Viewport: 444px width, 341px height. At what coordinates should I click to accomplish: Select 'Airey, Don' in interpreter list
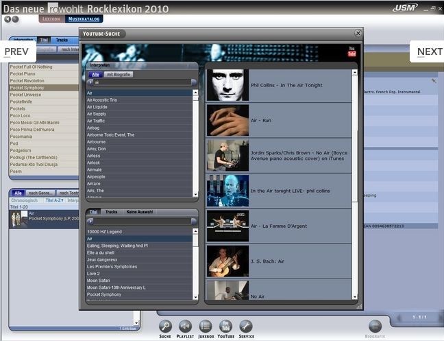[139, 148]
